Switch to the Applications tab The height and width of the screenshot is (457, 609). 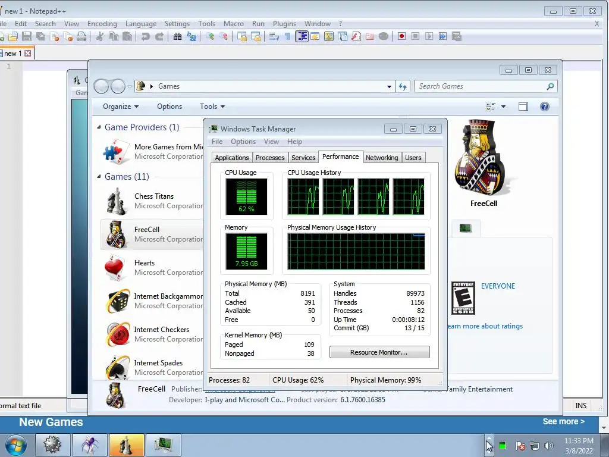[x=232, y=157]
